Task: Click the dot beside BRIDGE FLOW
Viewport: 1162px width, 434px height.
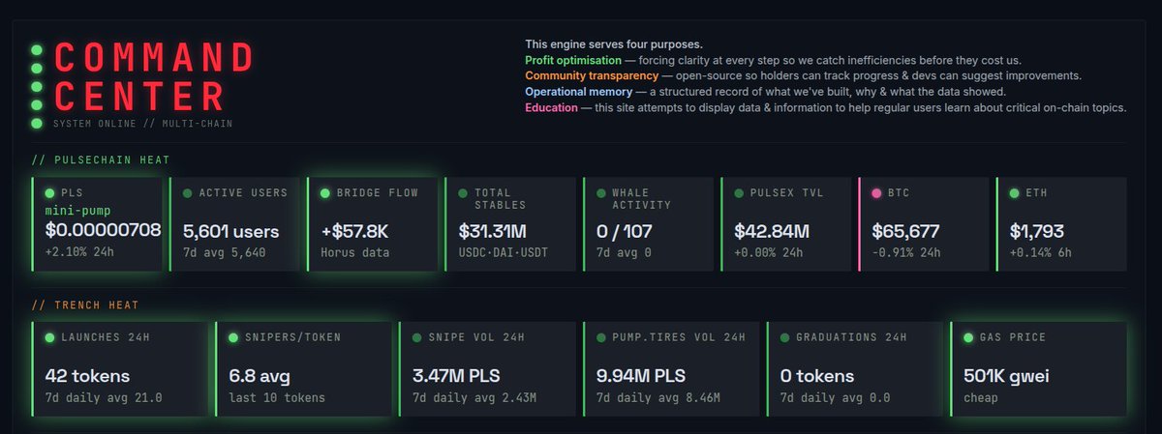Action: (326, 193)
